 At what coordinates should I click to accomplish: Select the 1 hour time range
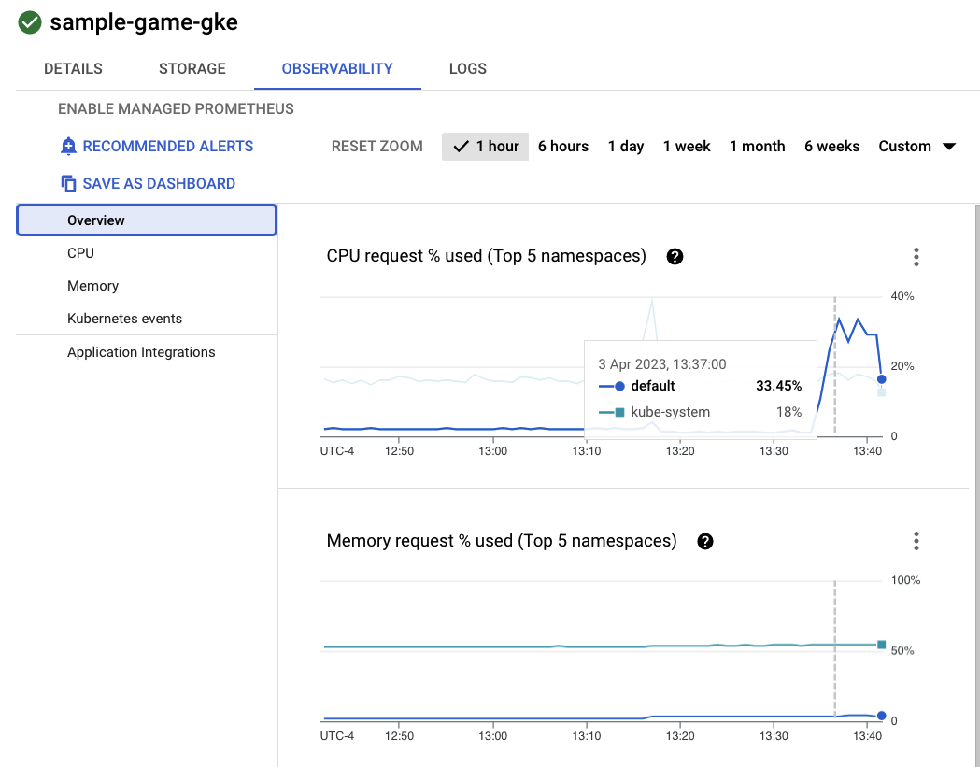coord(486,147)
